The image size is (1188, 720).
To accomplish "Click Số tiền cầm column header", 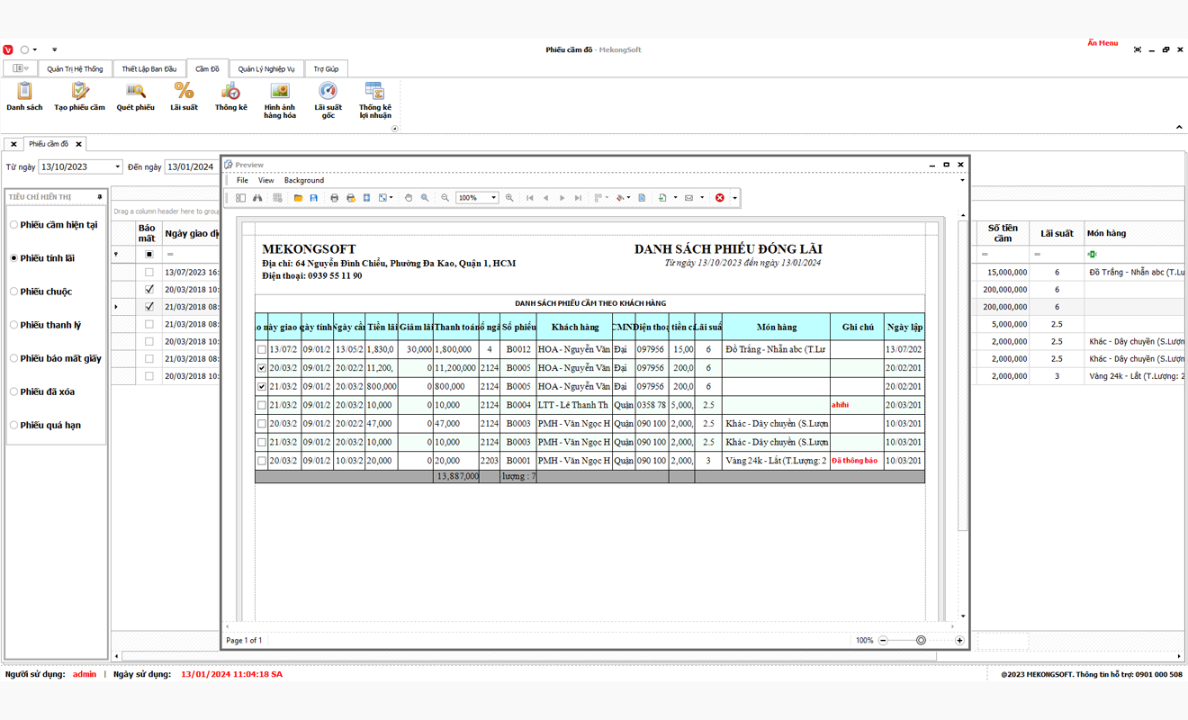I will 1003,233.
